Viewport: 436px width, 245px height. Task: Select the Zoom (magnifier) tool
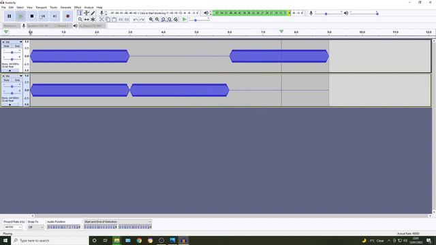click(x=80, y=20)
